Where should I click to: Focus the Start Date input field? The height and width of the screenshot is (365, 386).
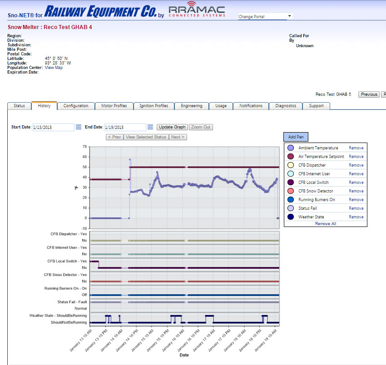[x=54, y=127]
